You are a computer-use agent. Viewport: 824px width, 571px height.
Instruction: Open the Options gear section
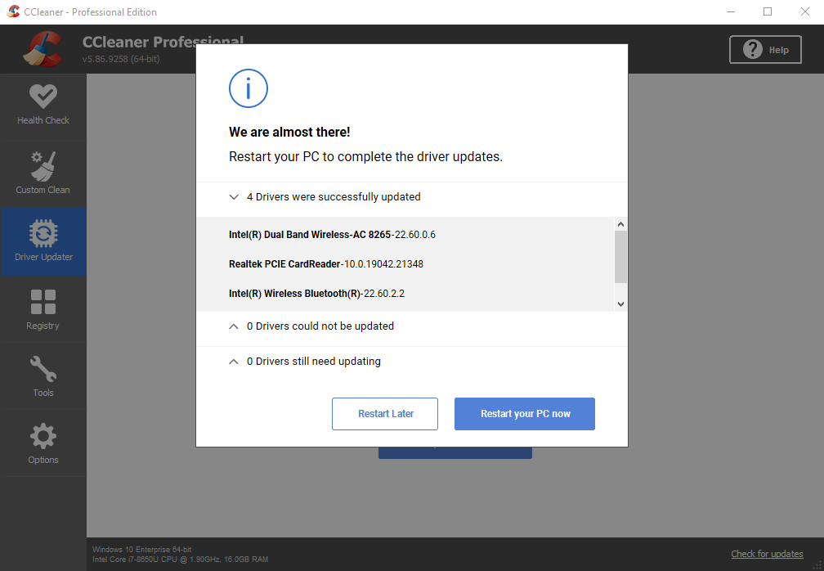[43, 443]
